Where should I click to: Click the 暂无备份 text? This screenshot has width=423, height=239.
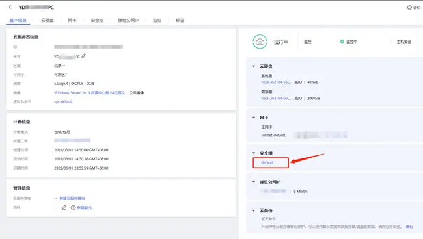click(x=268, y=219)
